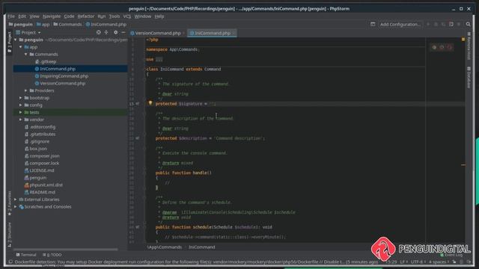Click app in navigation breadcrumb
This screenshot has height=269, width=479.
(46, 24)
